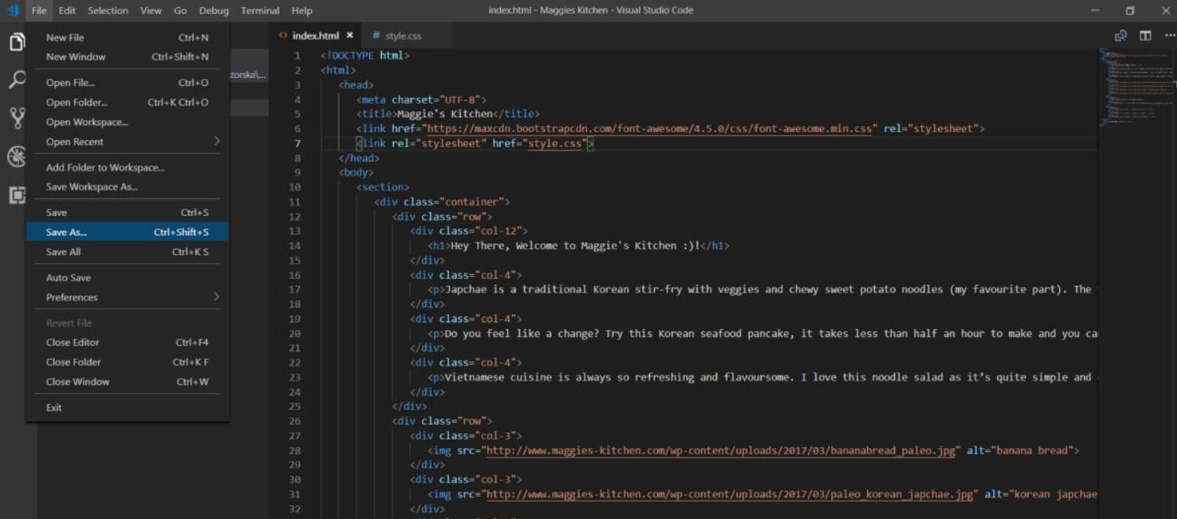This screenshot has height=519, width=1177.
Task: Open the Search panel
Action: (17, 79)
